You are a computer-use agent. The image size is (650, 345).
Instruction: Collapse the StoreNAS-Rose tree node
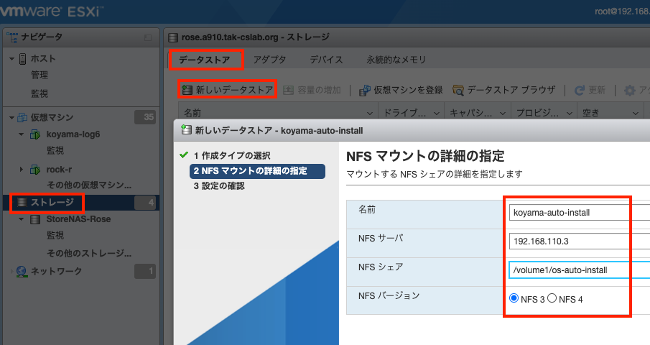tap(22, 219)
